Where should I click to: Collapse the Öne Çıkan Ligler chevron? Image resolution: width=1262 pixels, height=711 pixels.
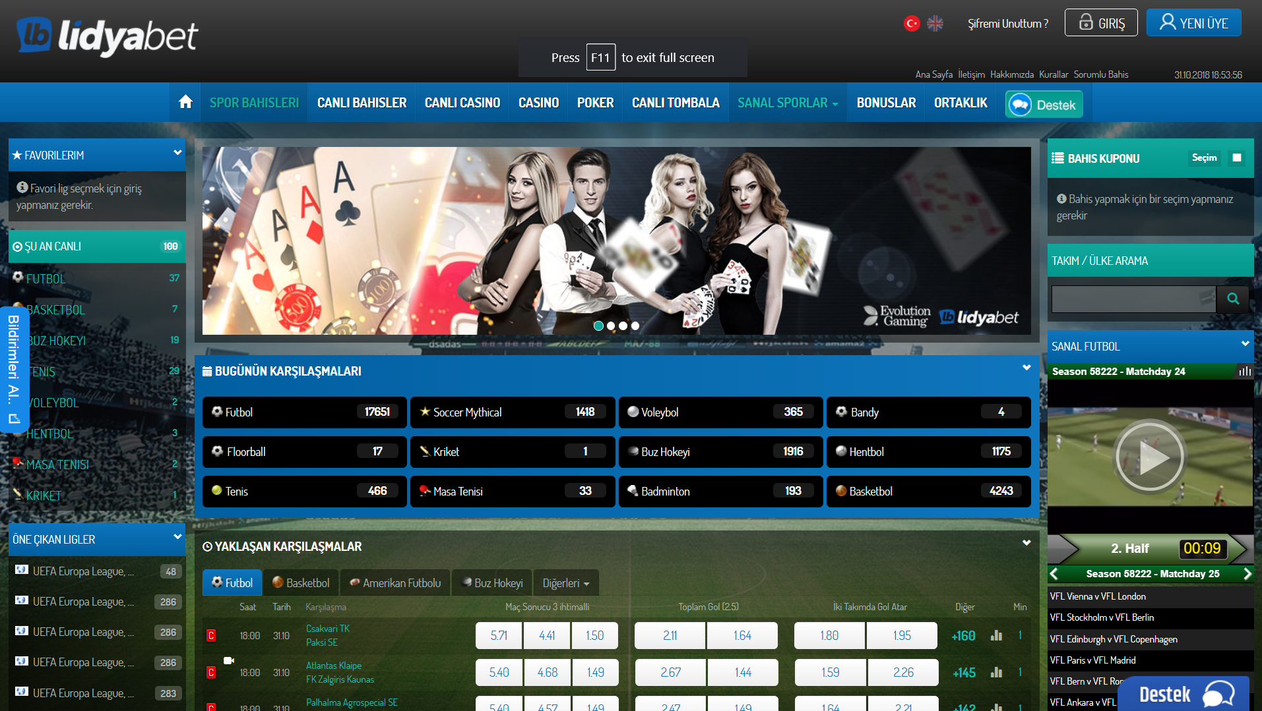point(177,537)
